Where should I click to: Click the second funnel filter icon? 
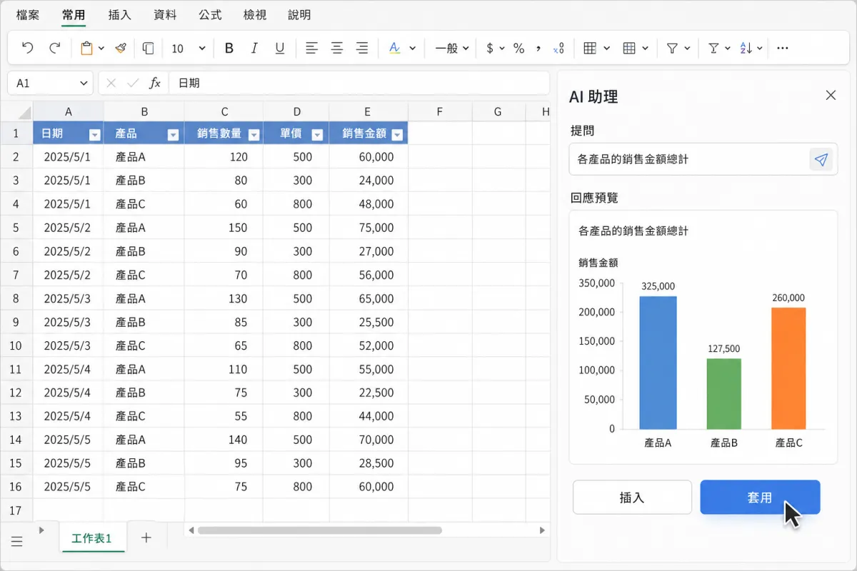click(713, 48)
